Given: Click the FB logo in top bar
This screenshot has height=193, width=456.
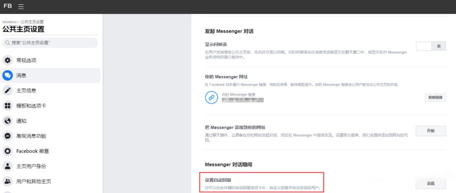Looking at the screenshot, I should [x=8, y=6].
